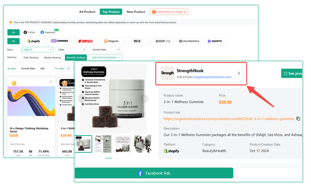311x190 pixels.
Task: Filter stores by WooCommerce
Action: coord(60,41)
